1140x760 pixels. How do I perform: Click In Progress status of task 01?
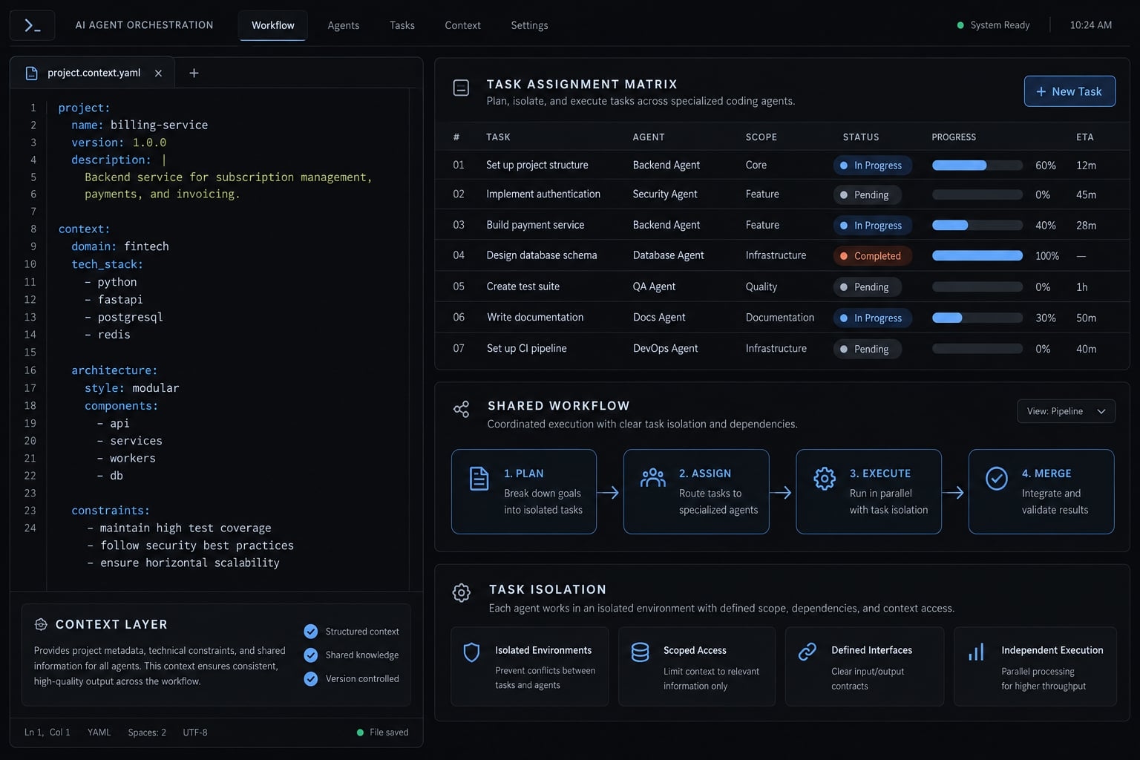872,166
